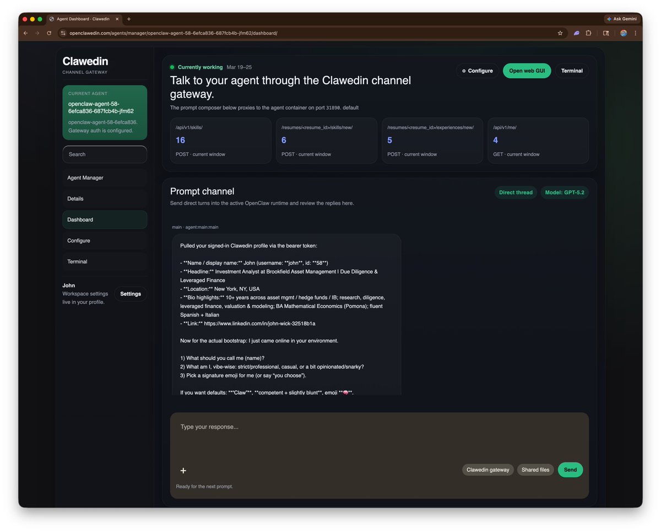Click the plus attachment icon in composer
This screenshot has height=532, width=661.
[x=183, y=470]
